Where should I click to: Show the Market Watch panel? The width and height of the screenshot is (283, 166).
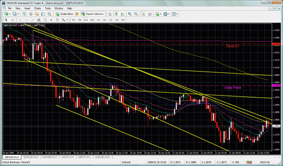[24, 14]
